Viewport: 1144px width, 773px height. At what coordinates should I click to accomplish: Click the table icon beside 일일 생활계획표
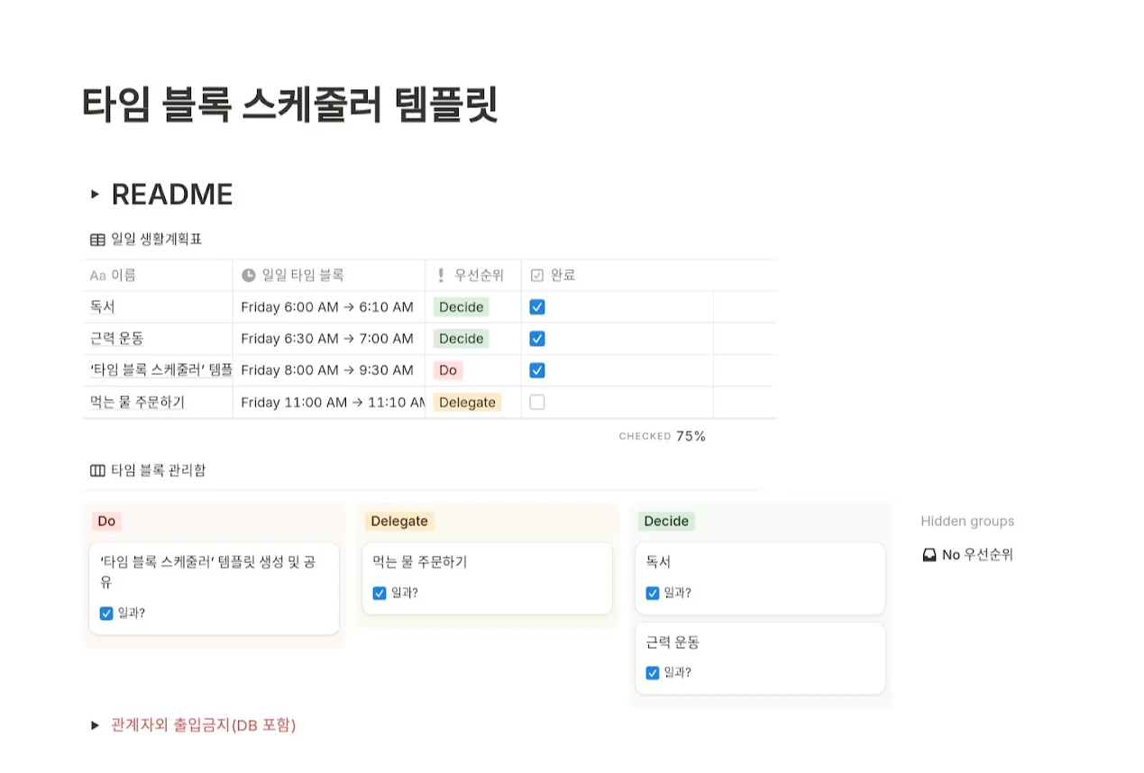tap(97, 240)
